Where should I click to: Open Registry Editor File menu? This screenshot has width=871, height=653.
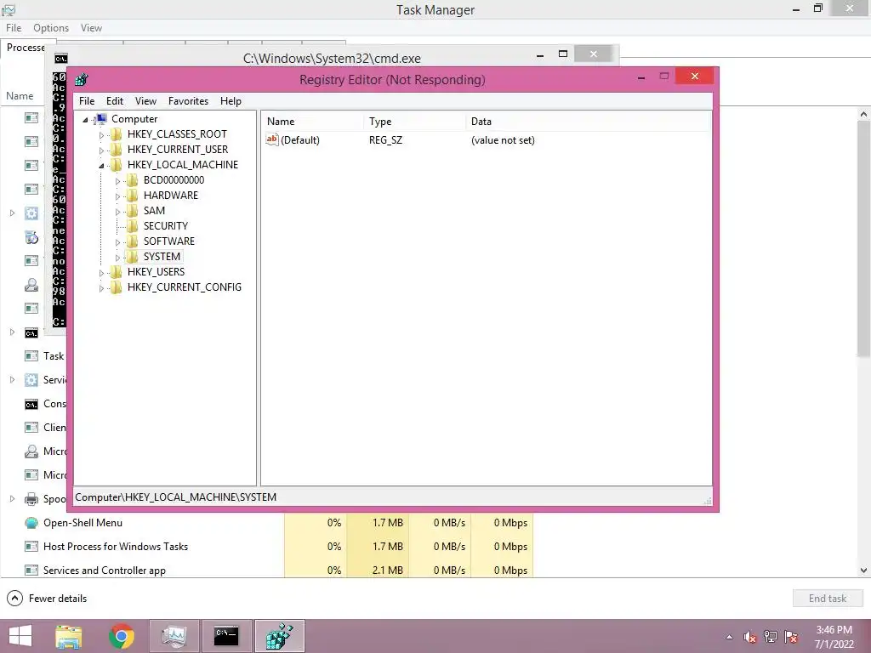pyautogui.click(x=87, y=101)
